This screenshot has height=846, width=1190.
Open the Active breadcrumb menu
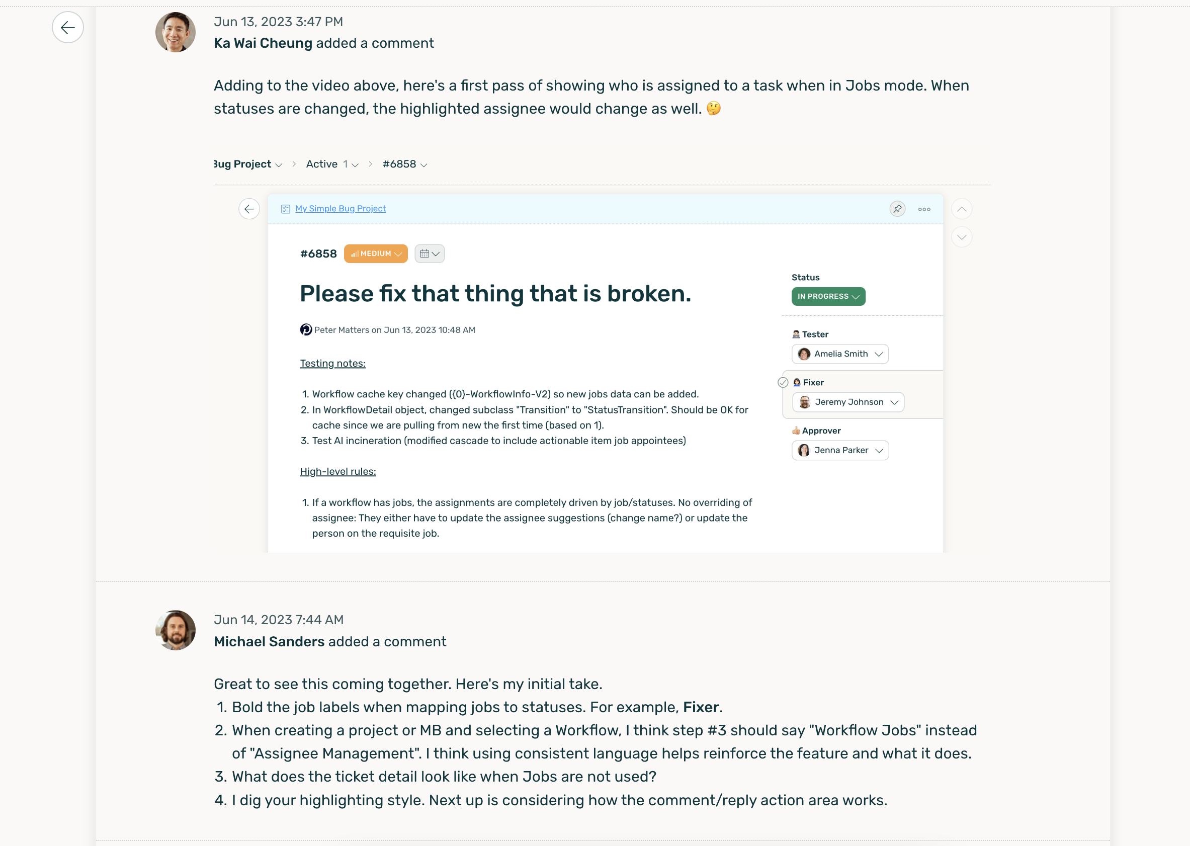332,164
